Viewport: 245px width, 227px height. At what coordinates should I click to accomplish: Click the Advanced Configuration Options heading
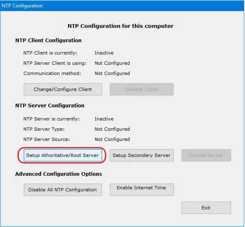click(59, 174)
